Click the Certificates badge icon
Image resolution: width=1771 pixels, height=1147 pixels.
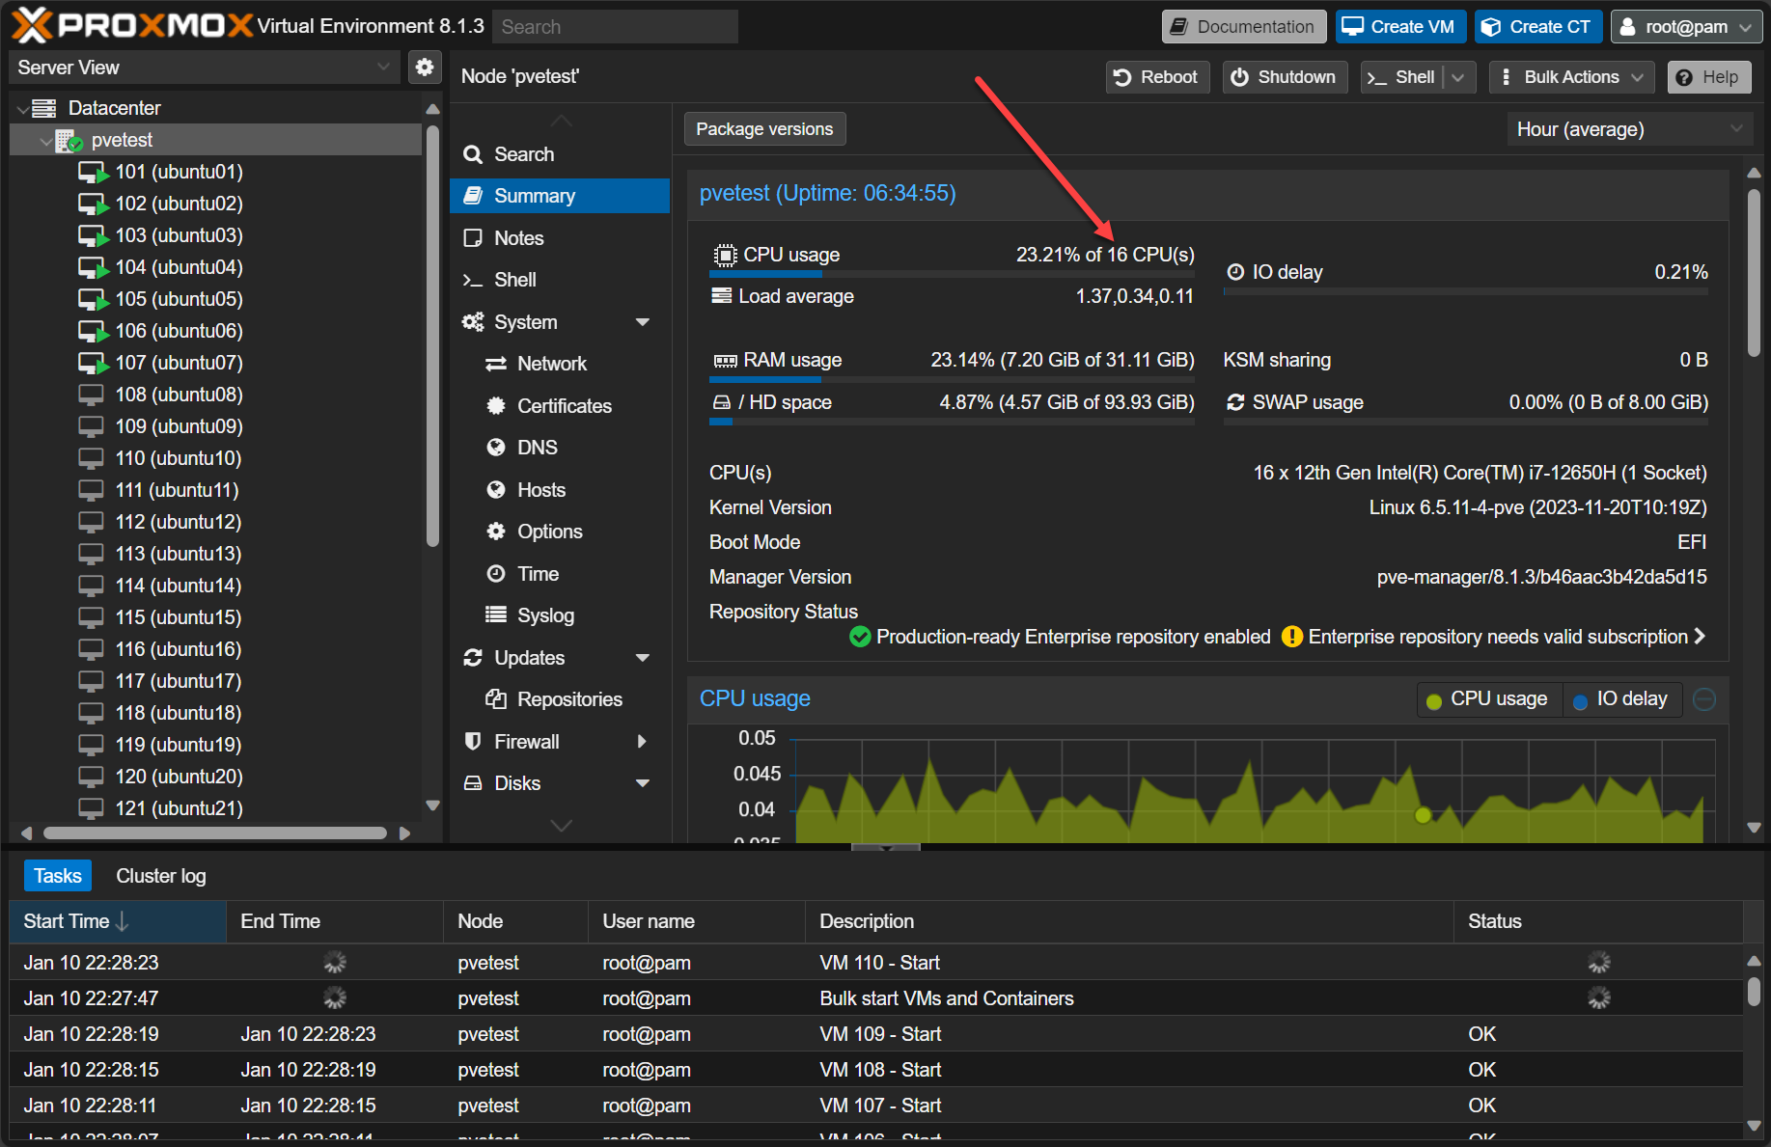click(x=496, y=406)
